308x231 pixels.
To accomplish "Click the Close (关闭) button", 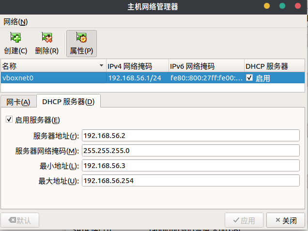I will pos(286,220).
